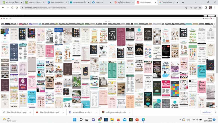Bookmark this page with the star icon
This screenshot has width=218, height=123.
[200, 8]
